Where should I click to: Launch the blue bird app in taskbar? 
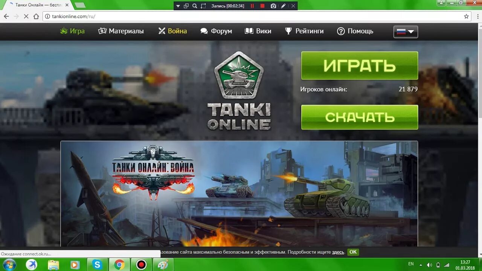[x=32, y=265]
